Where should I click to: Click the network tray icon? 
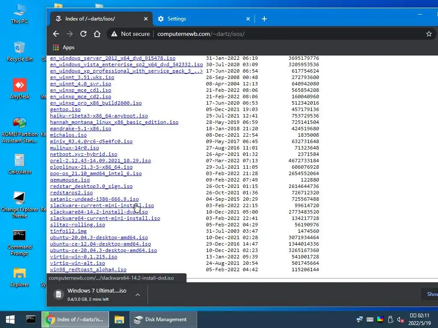360,319
